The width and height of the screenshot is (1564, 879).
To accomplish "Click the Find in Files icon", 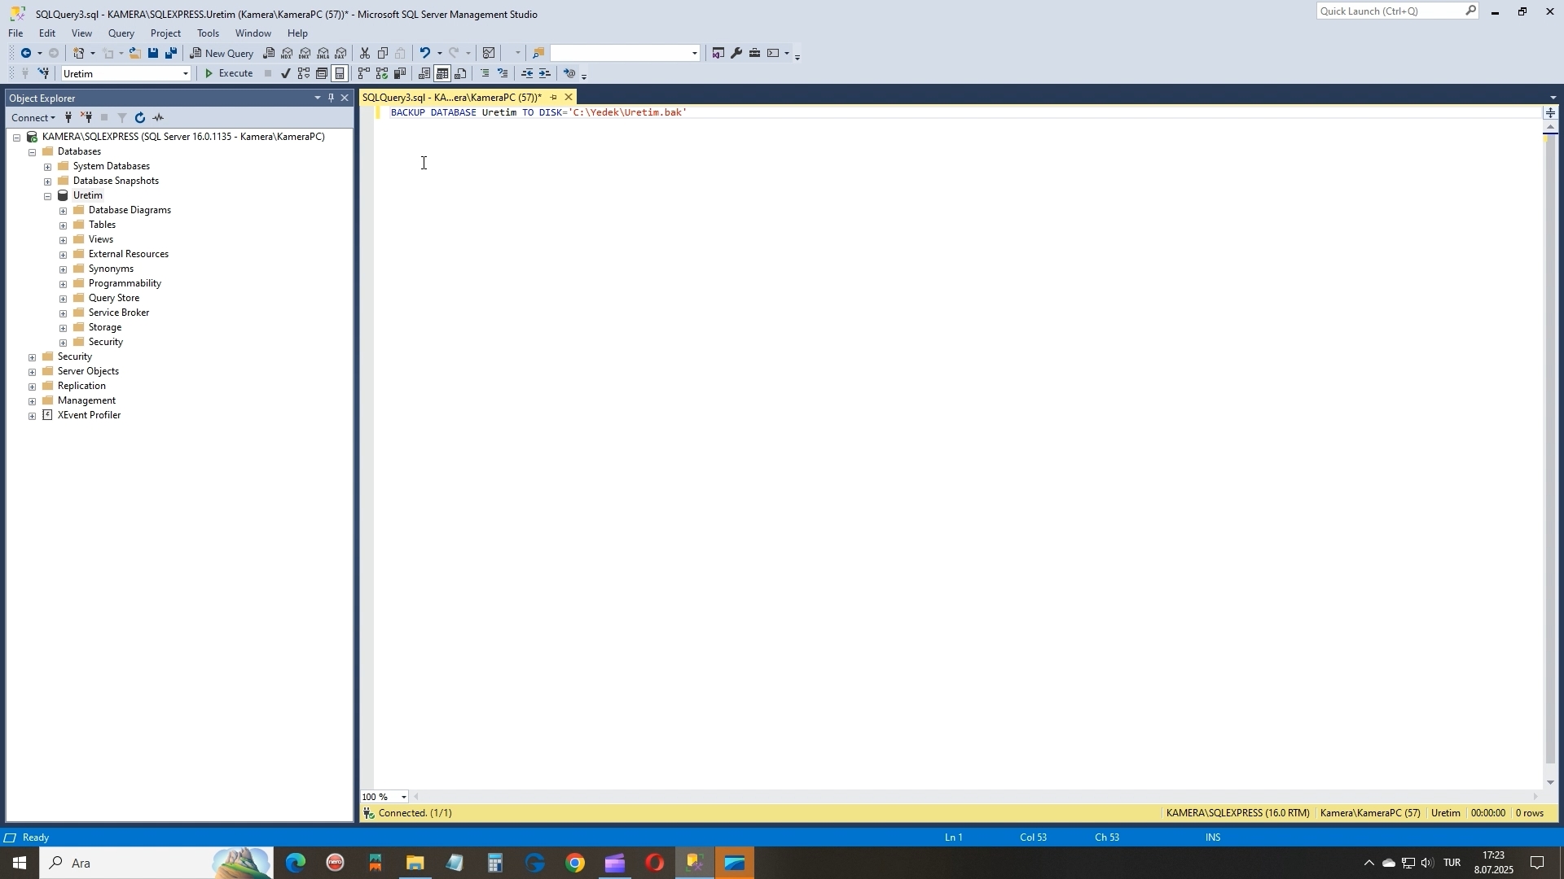I will coord(538,54).
